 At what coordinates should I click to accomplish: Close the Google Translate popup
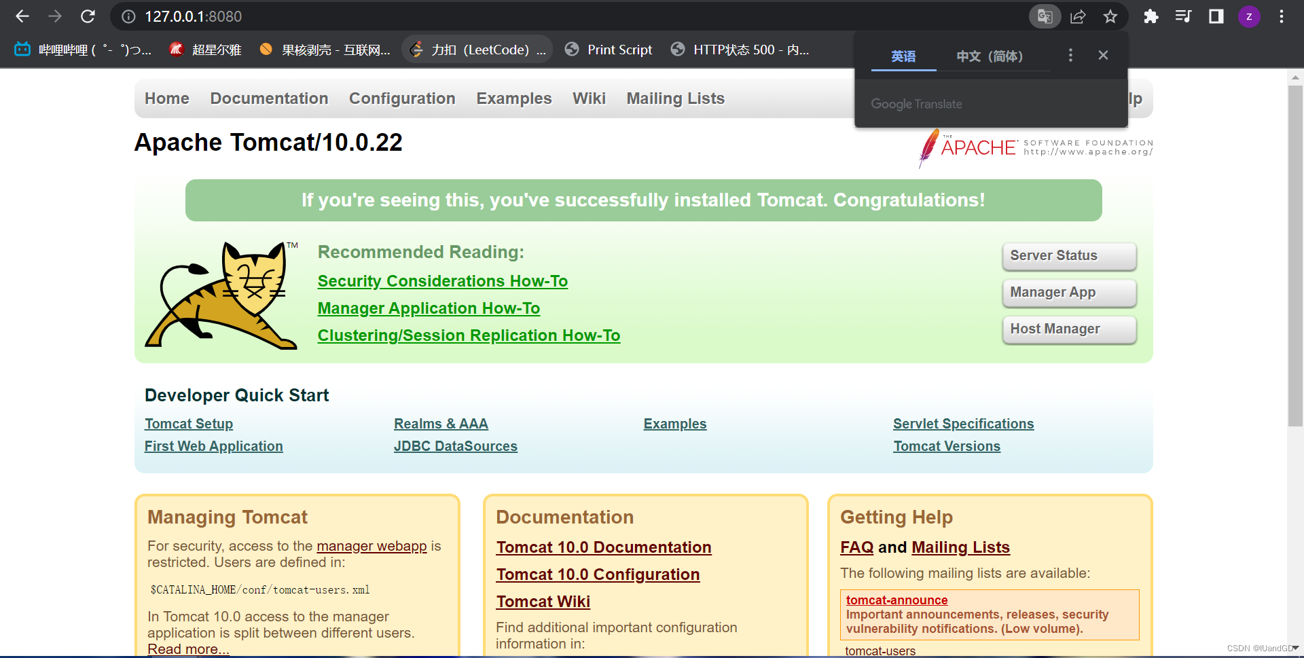tap(1103, 55)
